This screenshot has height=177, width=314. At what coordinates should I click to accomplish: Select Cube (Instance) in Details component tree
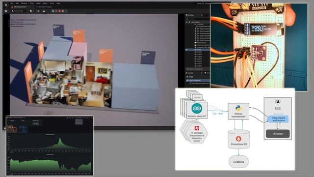tap(198, 81)
